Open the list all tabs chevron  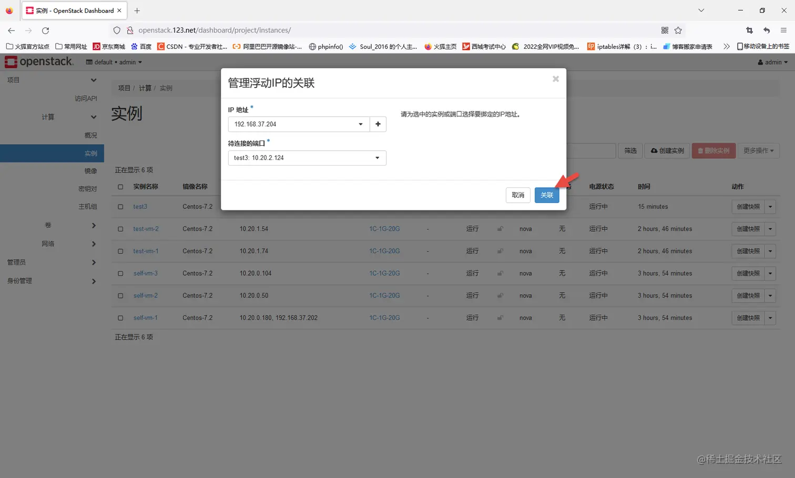[x=701, y=11]
